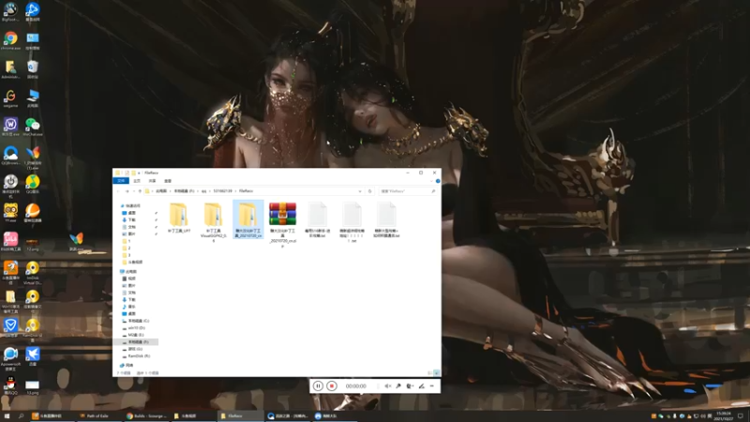Select pinned Desktop under Quick access
750x422 pixels.
129,213
